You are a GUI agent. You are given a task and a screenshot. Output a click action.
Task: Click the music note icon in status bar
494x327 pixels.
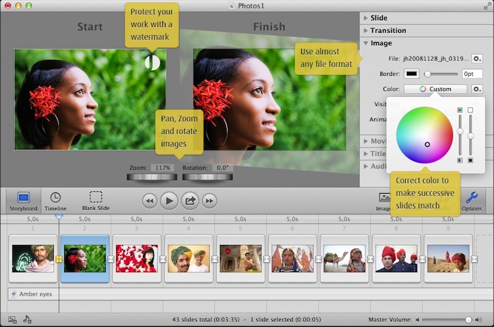(x=27, y=320)
